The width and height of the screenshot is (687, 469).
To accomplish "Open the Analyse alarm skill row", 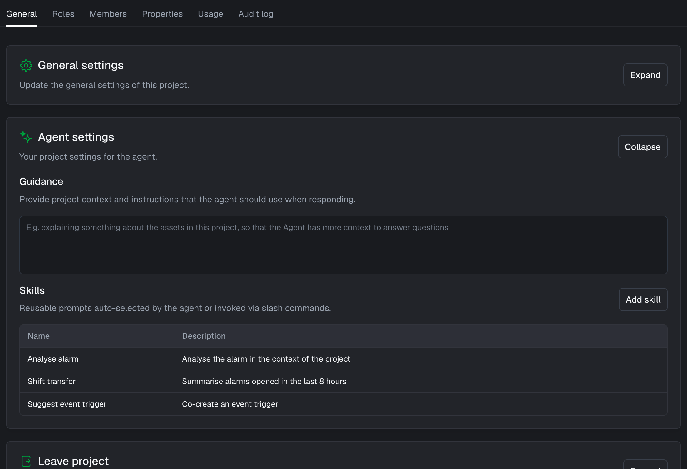I will (343, 359).
